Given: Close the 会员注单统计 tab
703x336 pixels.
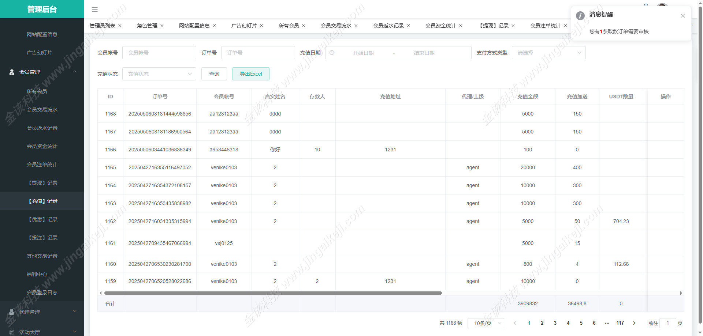Looking at the screenshot, I should point(565,26).
